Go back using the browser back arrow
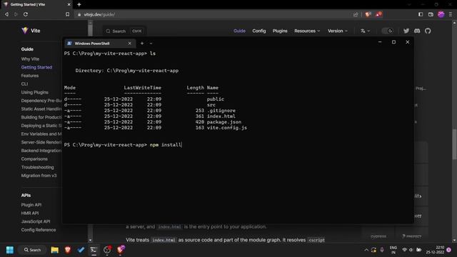Viewport: 457px width, 257px height. coord(6,14)
